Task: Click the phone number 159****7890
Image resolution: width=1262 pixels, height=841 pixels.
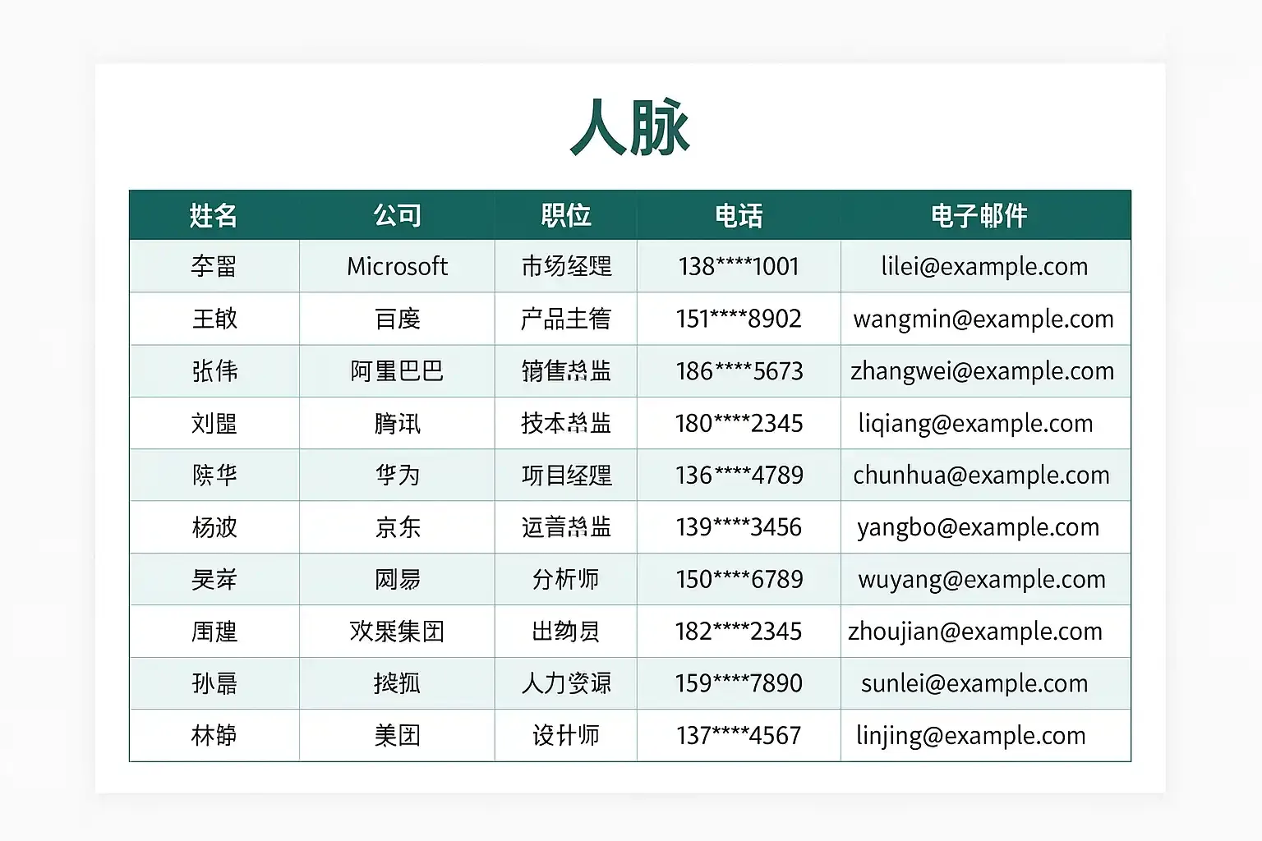Action: tap(738, 683)
